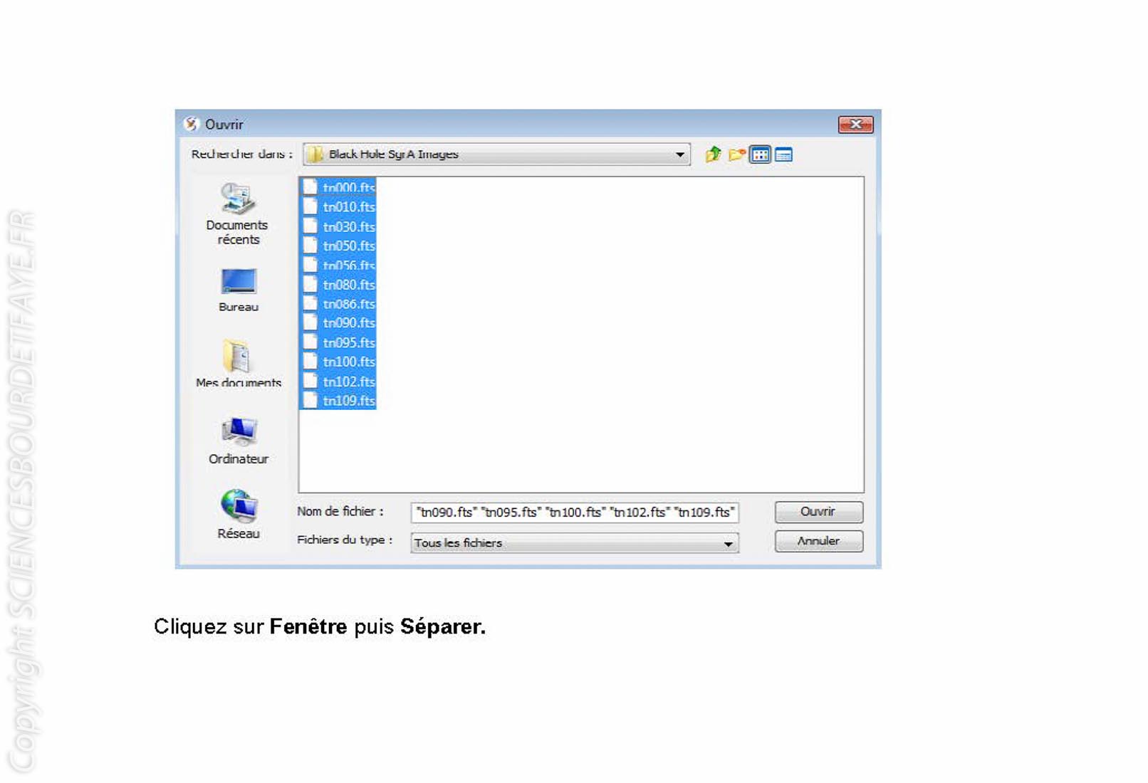Go to the Bureau location
This screenshot has height=783, width=1148.
(239, 290)
